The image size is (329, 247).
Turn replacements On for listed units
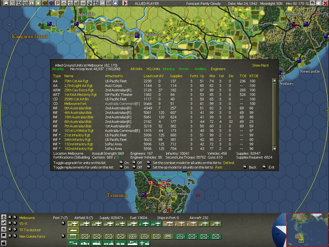[x=121, y=167]
